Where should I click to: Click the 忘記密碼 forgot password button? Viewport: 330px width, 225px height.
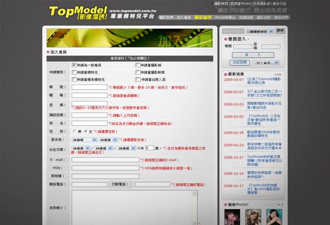pos(240,63)
